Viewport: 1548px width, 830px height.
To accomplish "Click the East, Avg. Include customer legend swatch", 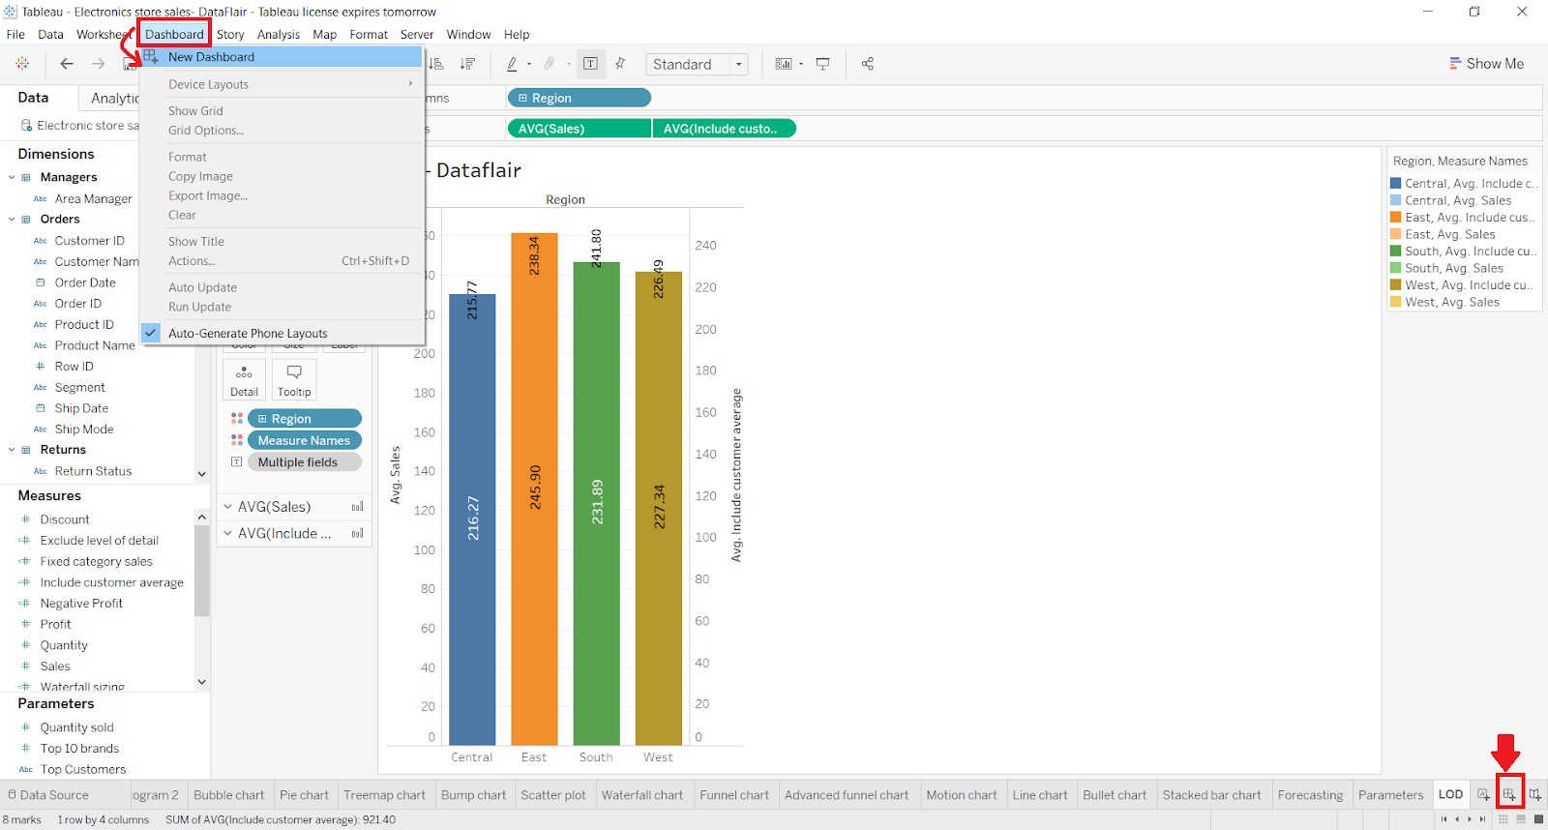I will tap(1396, 218).
